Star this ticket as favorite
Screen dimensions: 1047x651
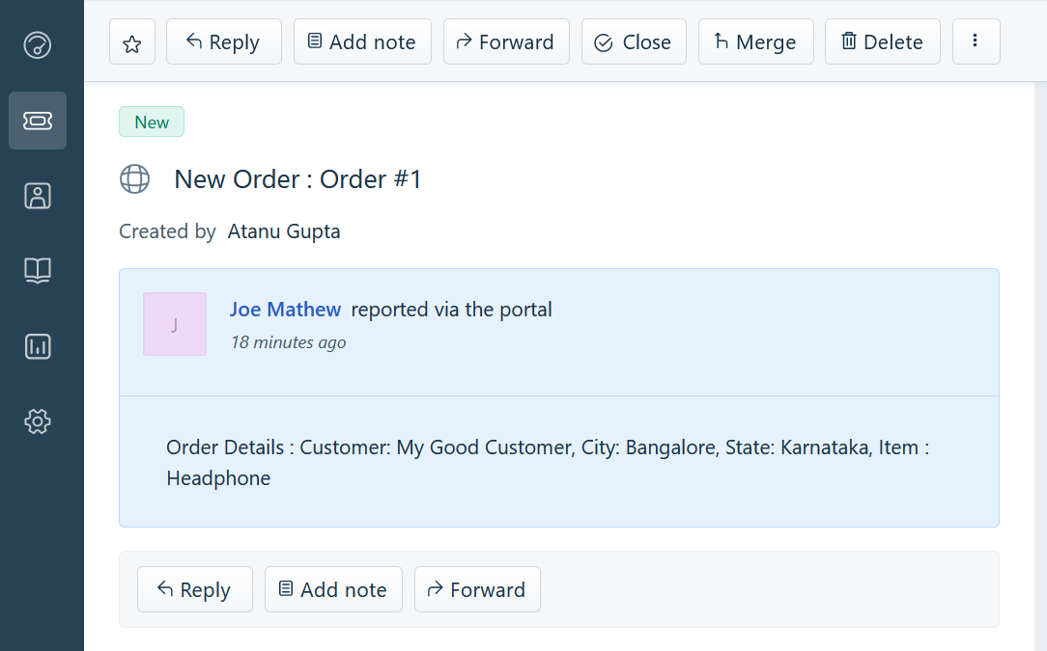(132, 42)
